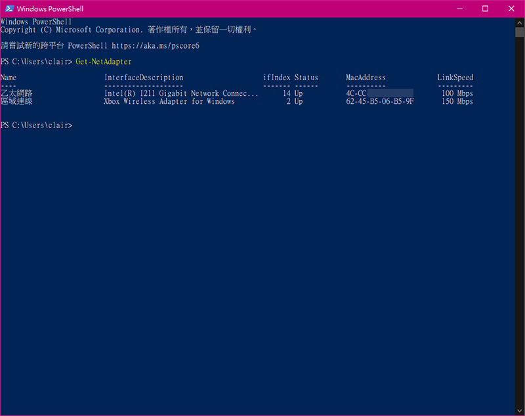525x416 pixels.
Task: Click the Windows PowerShell title text
Action: coord(50,9)
